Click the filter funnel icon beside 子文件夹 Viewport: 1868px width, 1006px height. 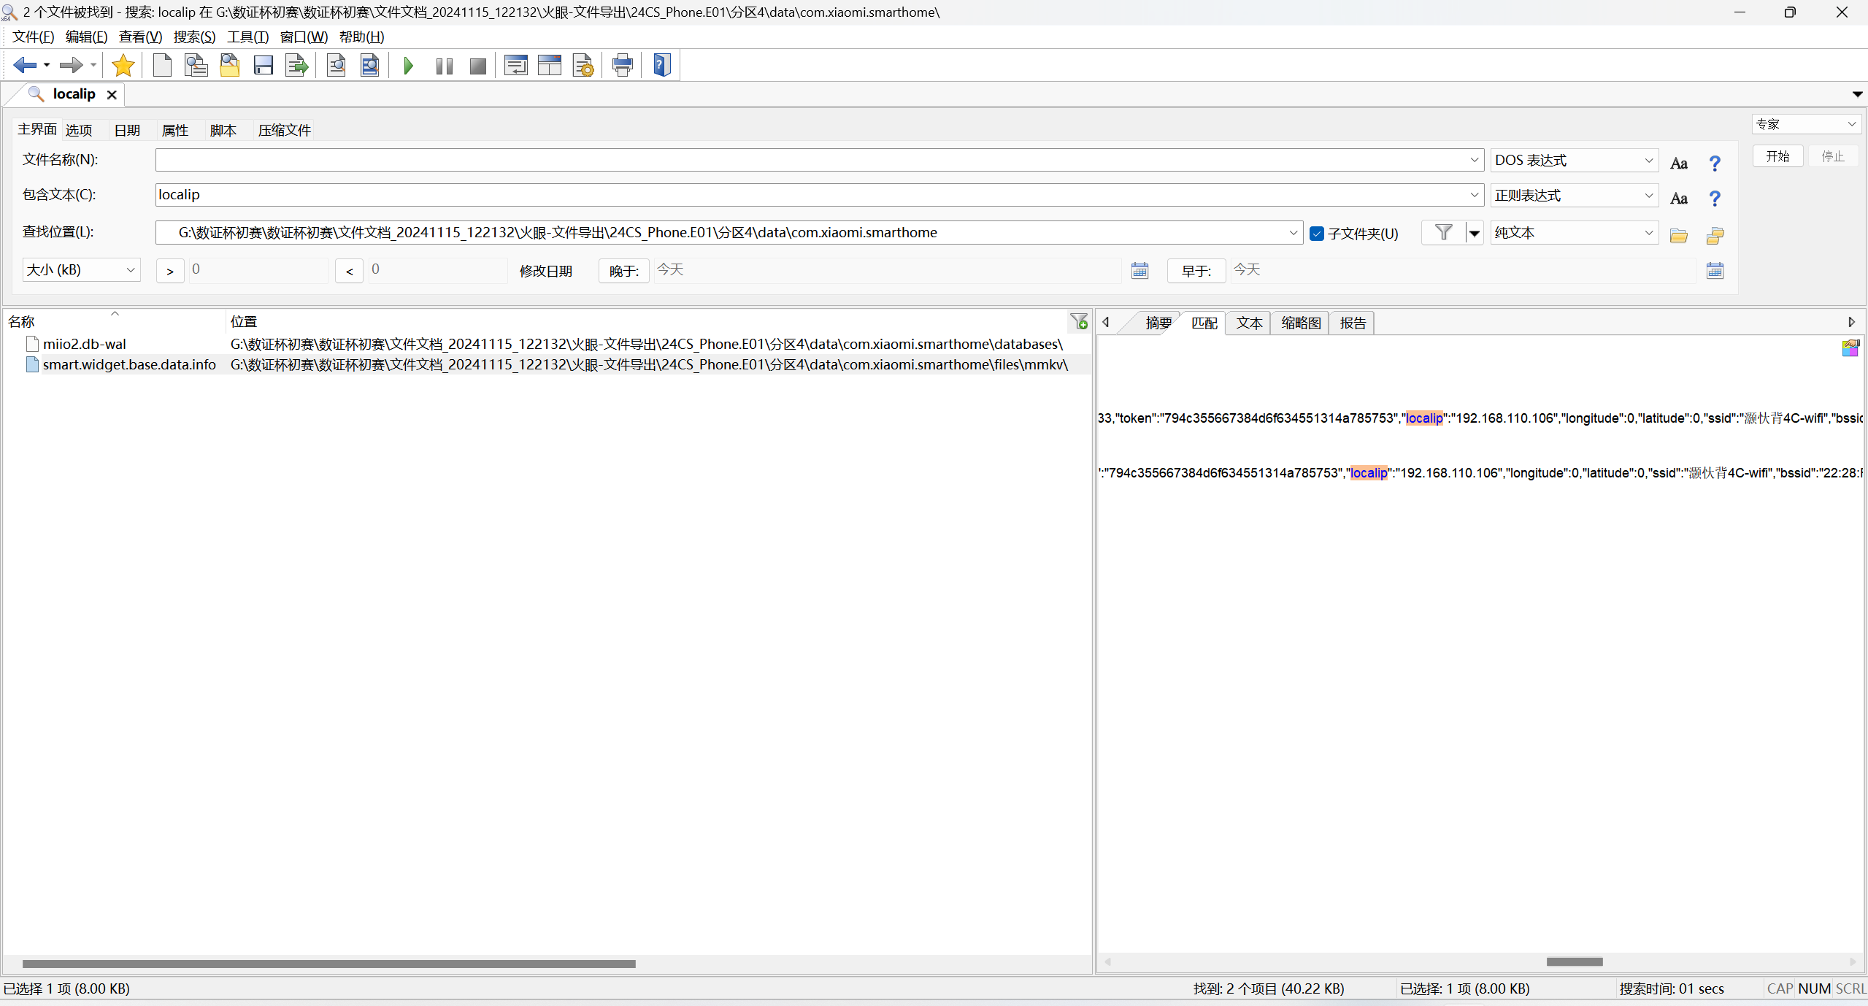[x=1442, y=233]
